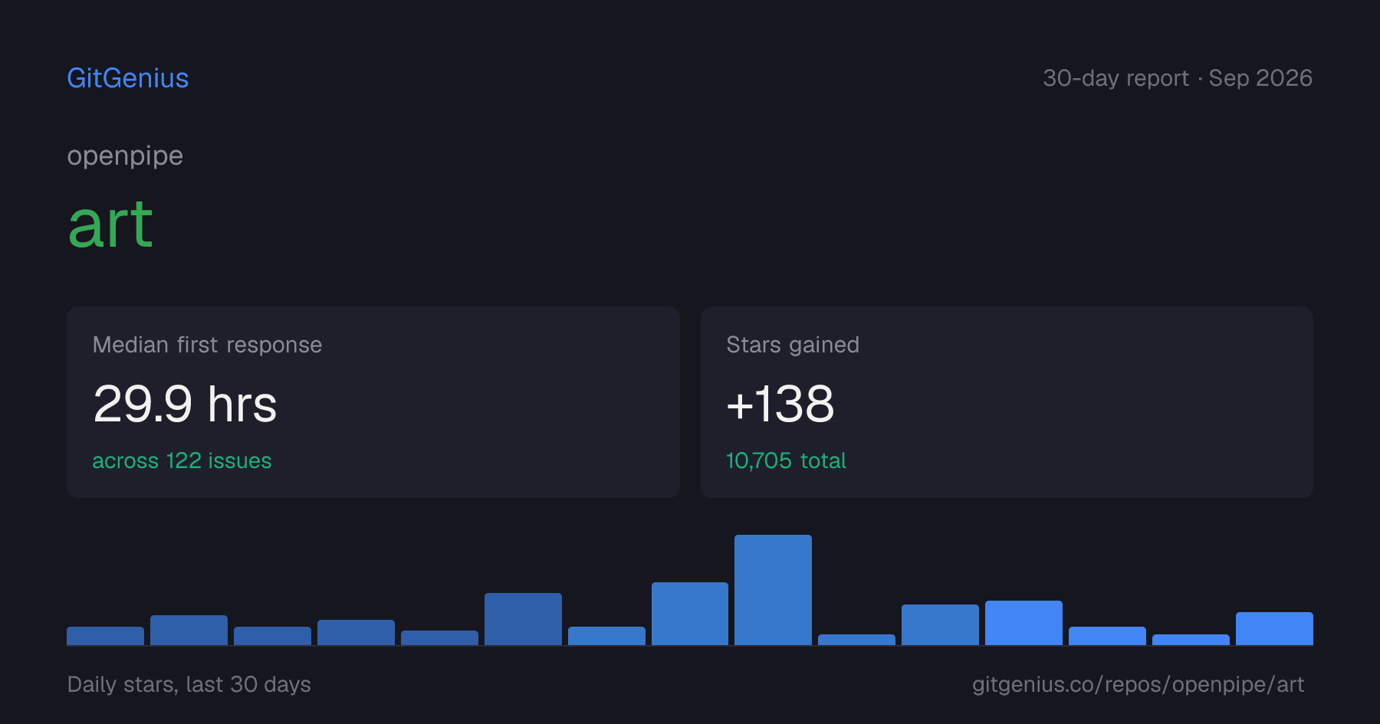This screenshot has height=724, width=1380.
Task: Click the second-tallest bar before the peak
Action: pos(690,614)
